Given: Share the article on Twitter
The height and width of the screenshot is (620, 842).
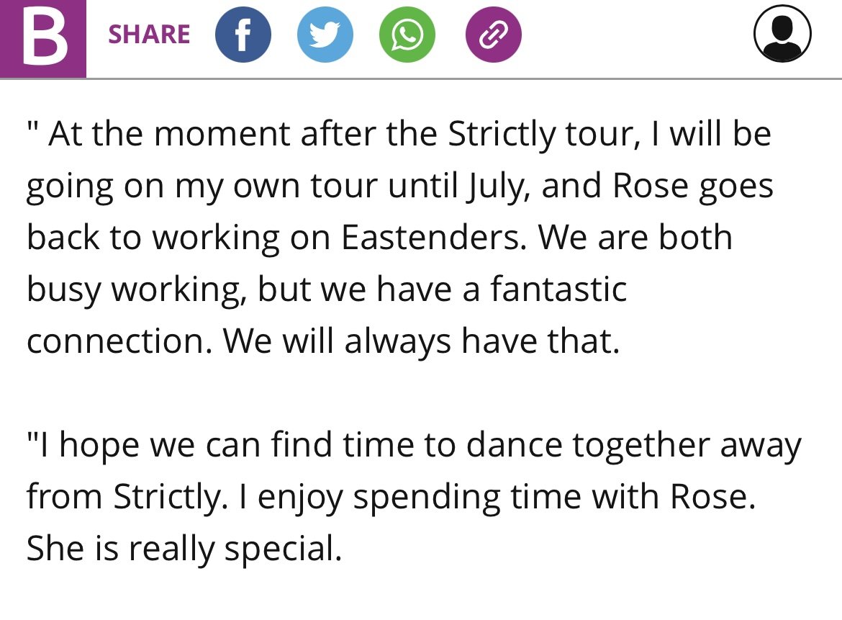Looking at the screenshot, I should coord(325,35).
